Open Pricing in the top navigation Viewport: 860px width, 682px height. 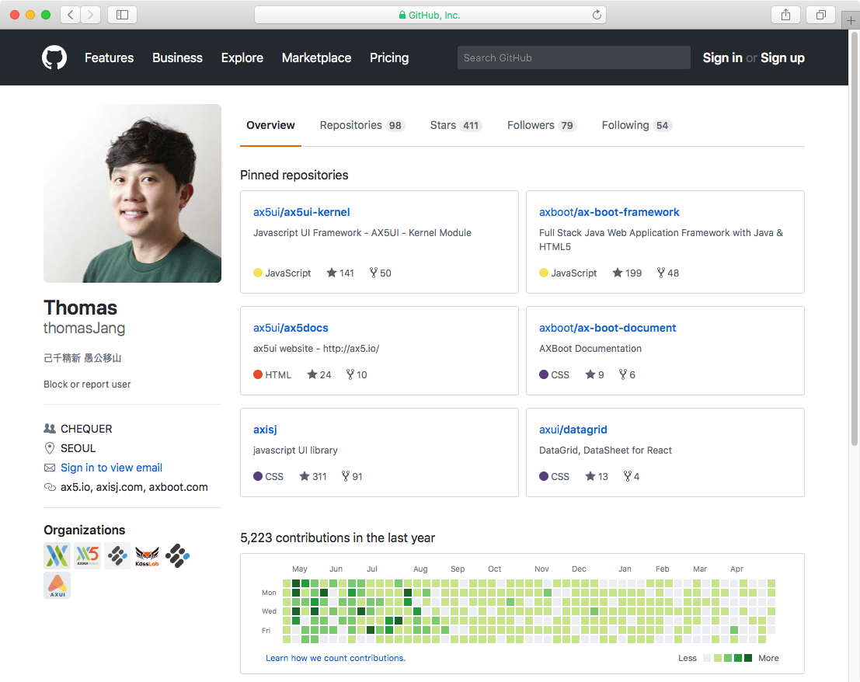coord(389,57)
